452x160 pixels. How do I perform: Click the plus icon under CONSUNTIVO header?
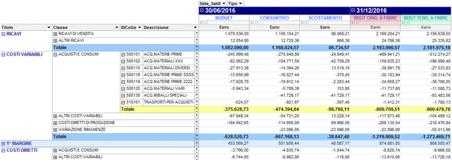point(251,23)
